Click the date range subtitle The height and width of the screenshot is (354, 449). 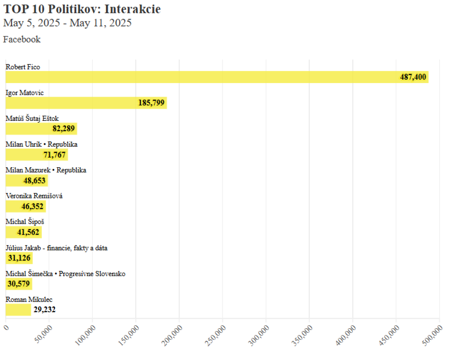[x=67, y=23]
